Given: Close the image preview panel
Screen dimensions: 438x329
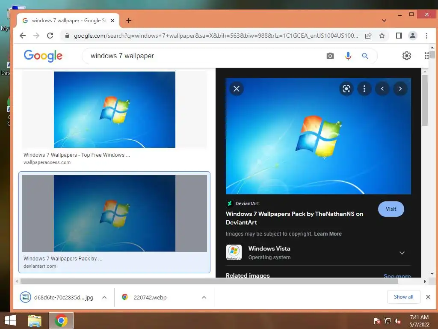Looking at the screenshot, I should [237, 89].
